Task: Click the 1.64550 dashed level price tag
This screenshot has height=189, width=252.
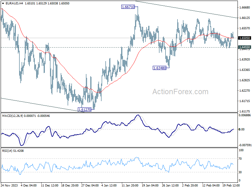Action: point(245,47)
